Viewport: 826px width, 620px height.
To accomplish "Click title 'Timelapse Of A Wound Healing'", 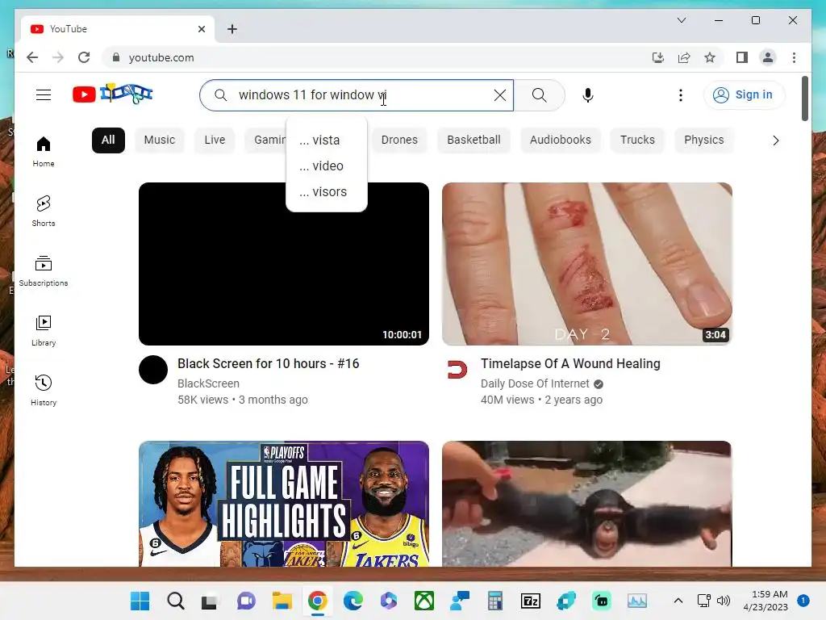I will pos(570,364).
